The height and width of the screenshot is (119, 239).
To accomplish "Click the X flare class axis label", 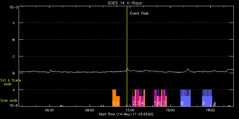I will 14,23.
